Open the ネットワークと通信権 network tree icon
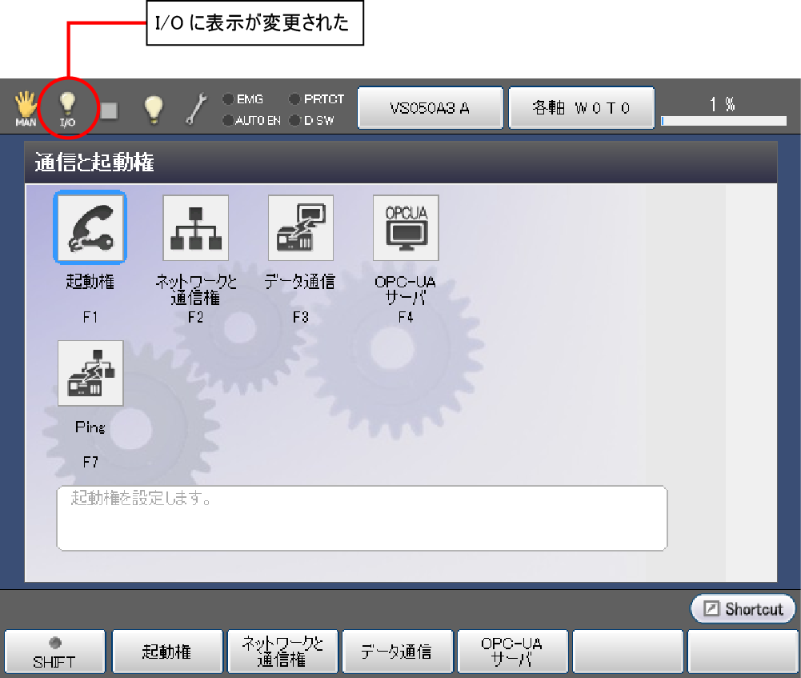801x678 pixels. tap(195, 228)
